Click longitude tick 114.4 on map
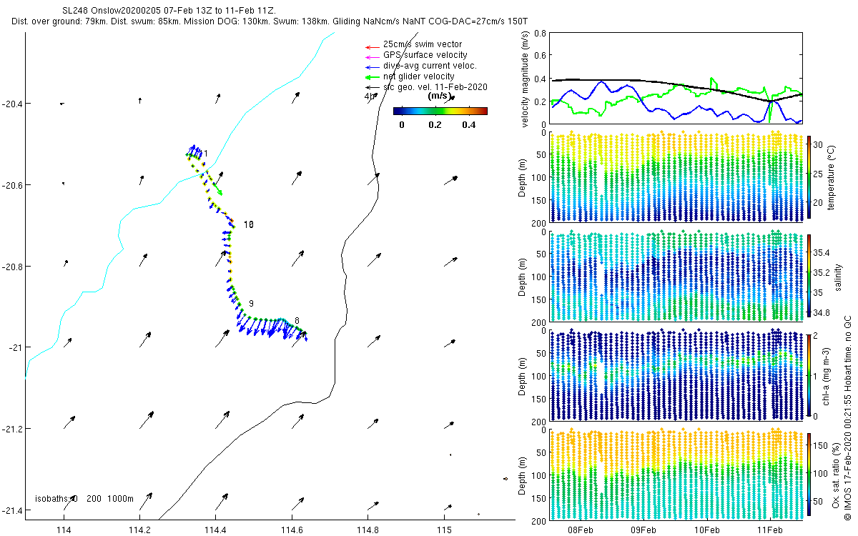 tap(216, 530)
